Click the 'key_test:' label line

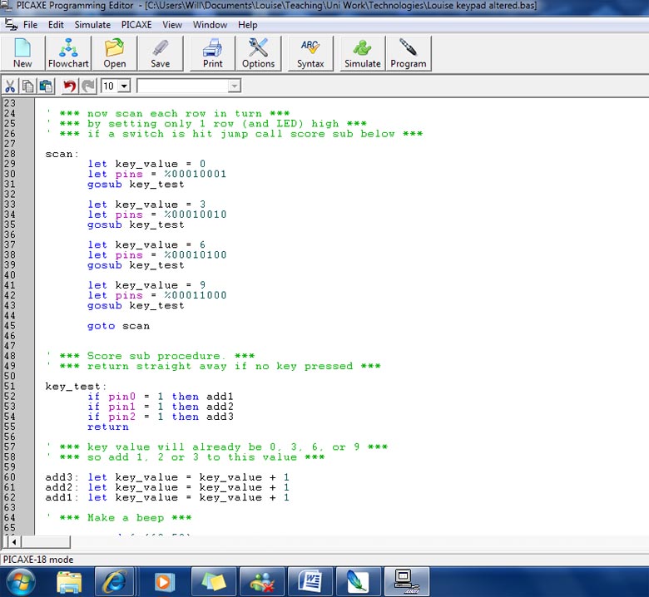tap(76, 387)
